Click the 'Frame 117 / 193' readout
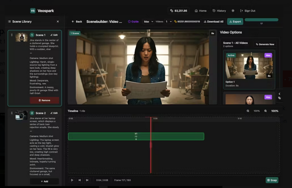The width and height of the screenshot is (292, 188). [122, 180]
